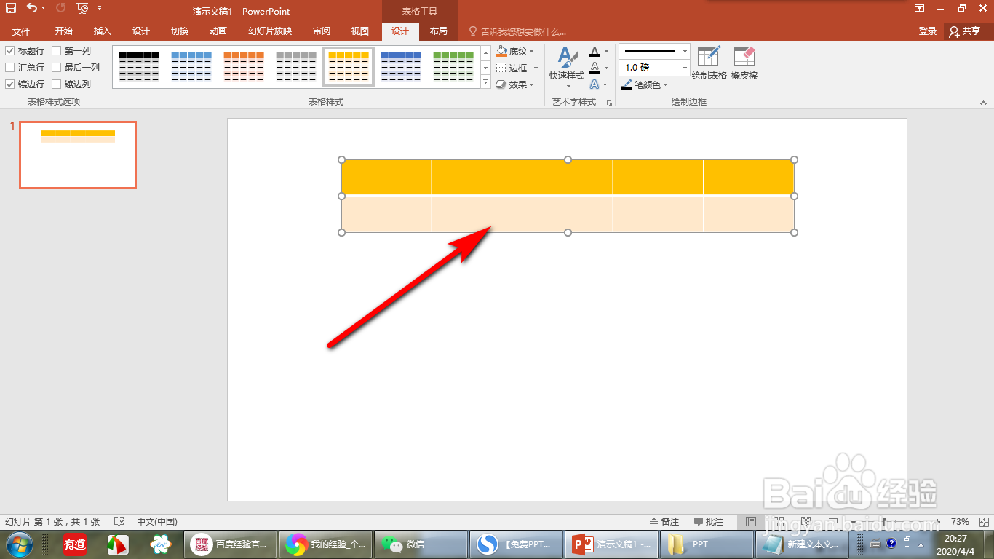Switch to reading view icon in status bar
Screen dimensions: 994x559
805,522
